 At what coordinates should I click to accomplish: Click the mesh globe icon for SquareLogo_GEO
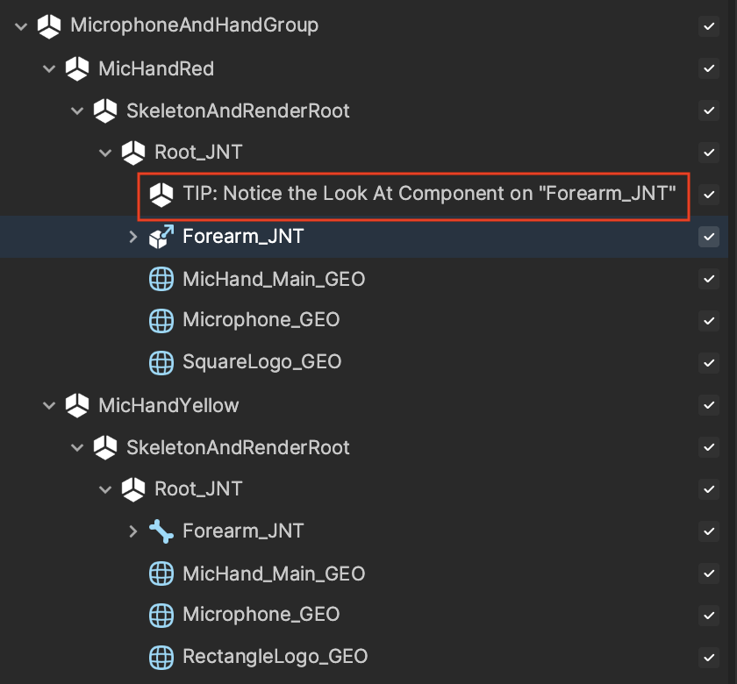(x=161, y=363)
